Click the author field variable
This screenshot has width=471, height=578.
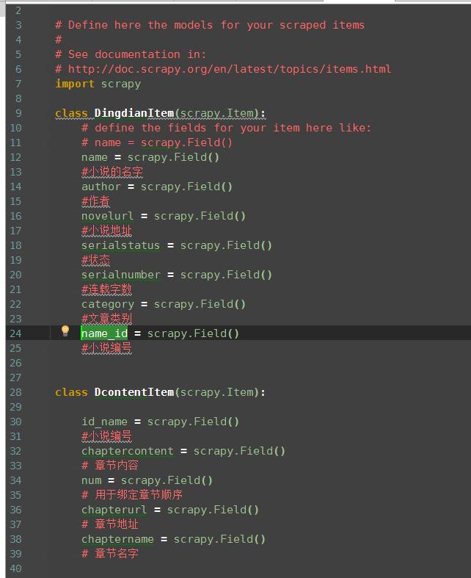coord(101,187)
